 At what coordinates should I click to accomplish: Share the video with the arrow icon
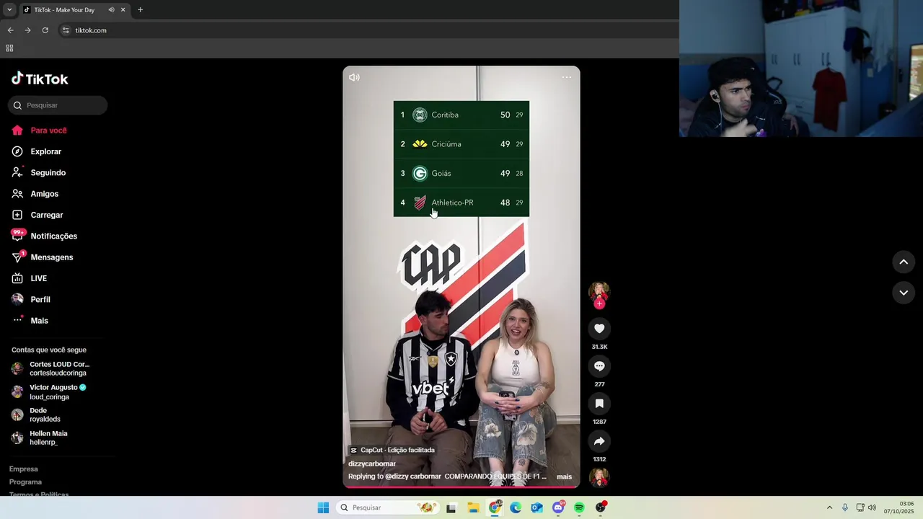click(x=599, y=441)
